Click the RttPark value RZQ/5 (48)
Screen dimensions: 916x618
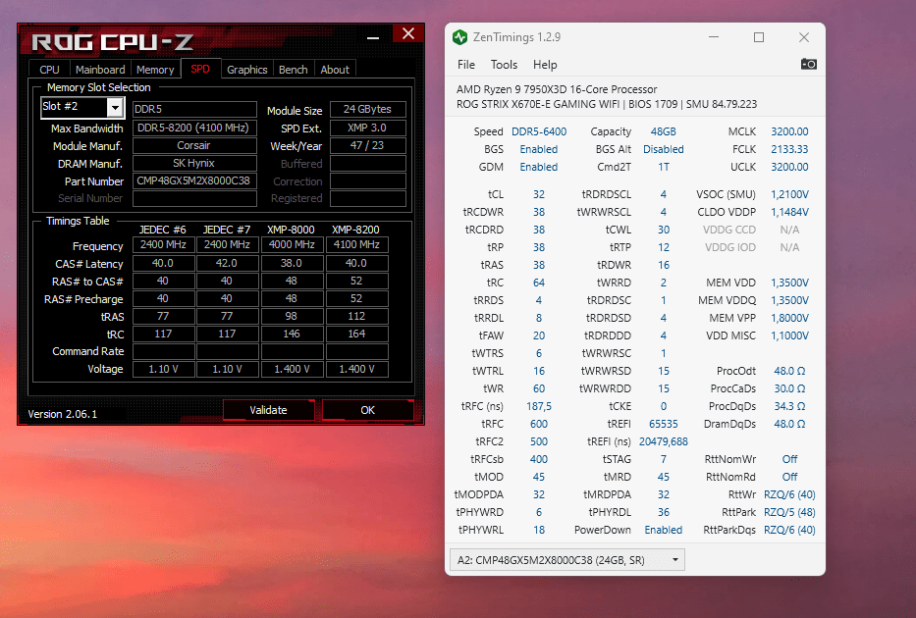[x=789, y=512]
